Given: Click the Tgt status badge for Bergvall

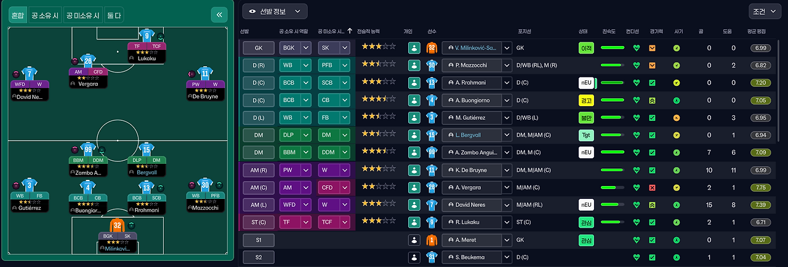Looking at the screenshot, I should [586, 134].
